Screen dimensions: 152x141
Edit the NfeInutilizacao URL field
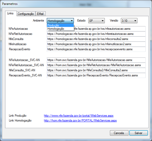point(96,44)
